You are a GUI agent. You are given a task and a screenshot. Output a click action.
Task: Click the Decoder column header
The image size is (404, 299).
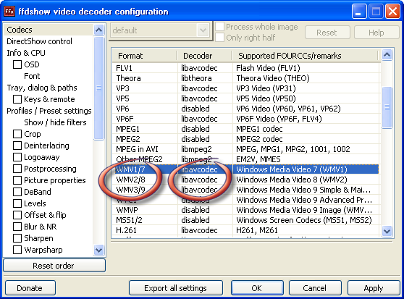(205, 56)
